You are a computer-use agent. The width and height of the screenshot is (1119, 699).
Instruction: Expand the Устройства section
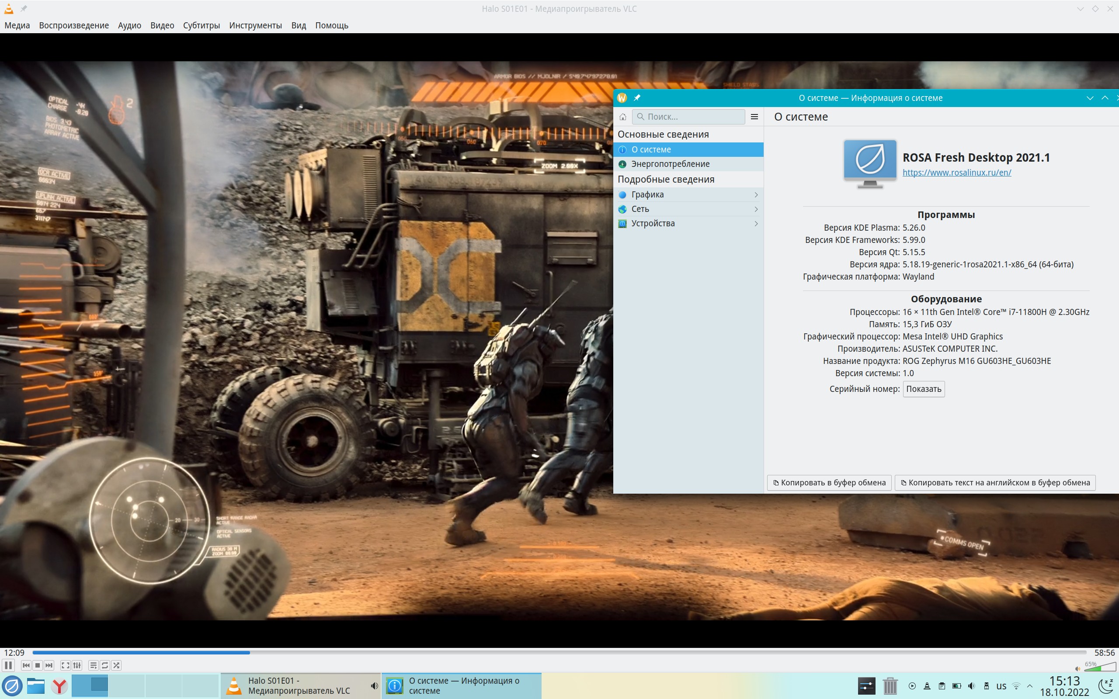[x=688, y=223]
